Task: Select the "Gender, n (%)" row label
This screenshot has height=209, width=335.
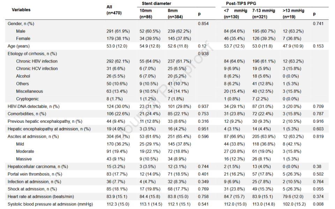Action: click(x=21, y=23)
